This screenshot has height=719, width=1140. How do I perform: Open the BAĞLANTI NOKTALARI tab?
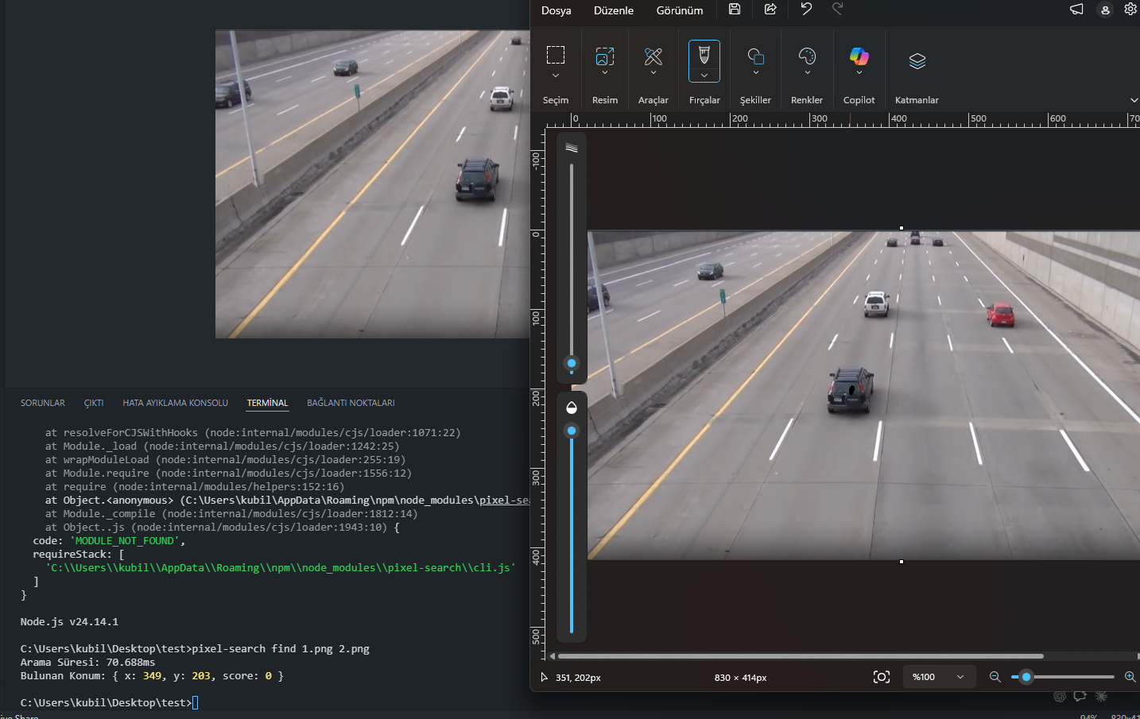(x=351, y=403)
